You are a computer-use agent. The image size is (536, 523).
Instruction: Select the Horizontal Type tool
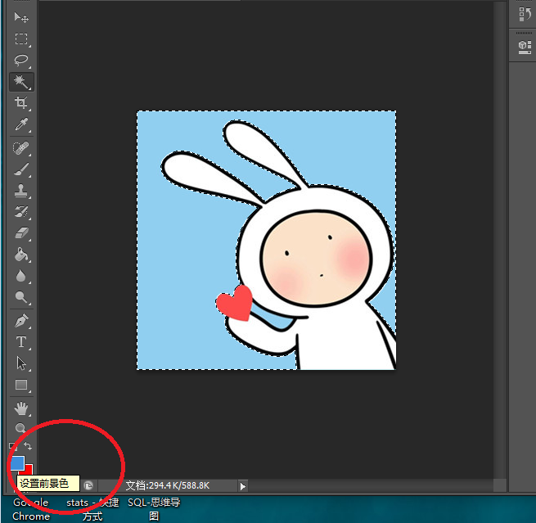pos(21,342)
